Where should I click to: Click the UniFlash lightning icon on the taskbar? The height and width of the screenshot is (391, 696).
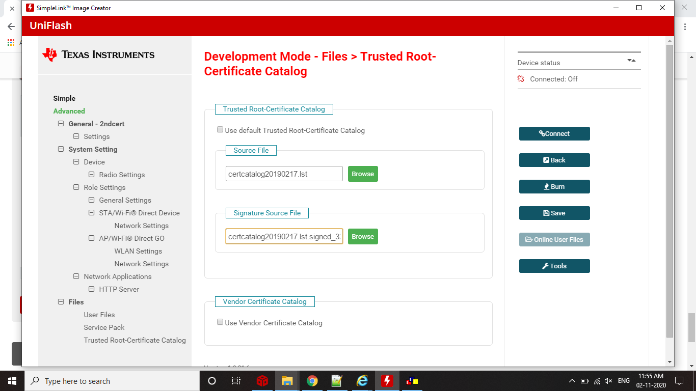click(x=387, y=381)
